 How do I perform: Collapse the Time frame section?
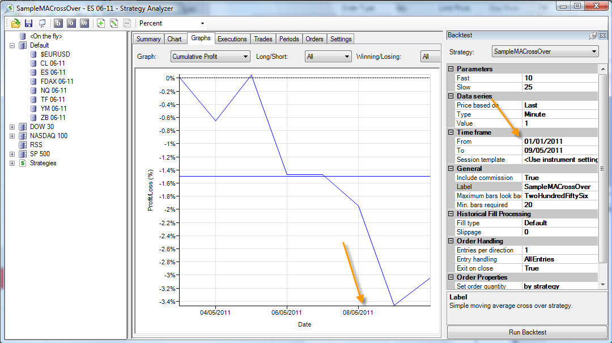click(451, 132)
